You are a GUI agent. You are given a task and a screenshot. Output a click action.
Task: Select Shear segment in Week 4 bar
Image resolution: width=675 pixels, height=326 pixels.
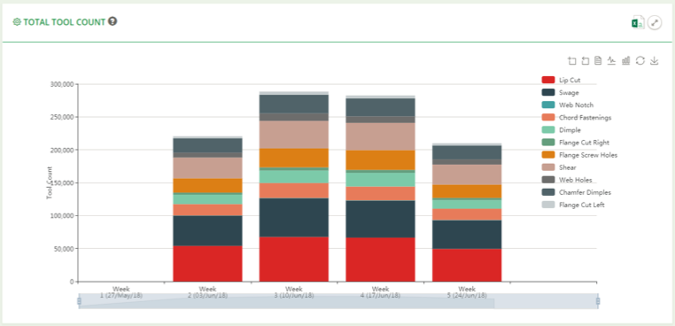tap(381, 136)
